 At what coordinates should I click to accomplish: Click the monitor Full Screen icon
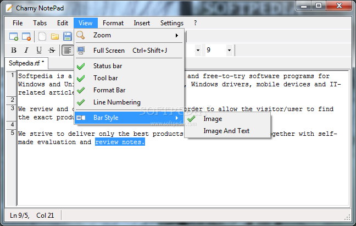coord(81,51)
